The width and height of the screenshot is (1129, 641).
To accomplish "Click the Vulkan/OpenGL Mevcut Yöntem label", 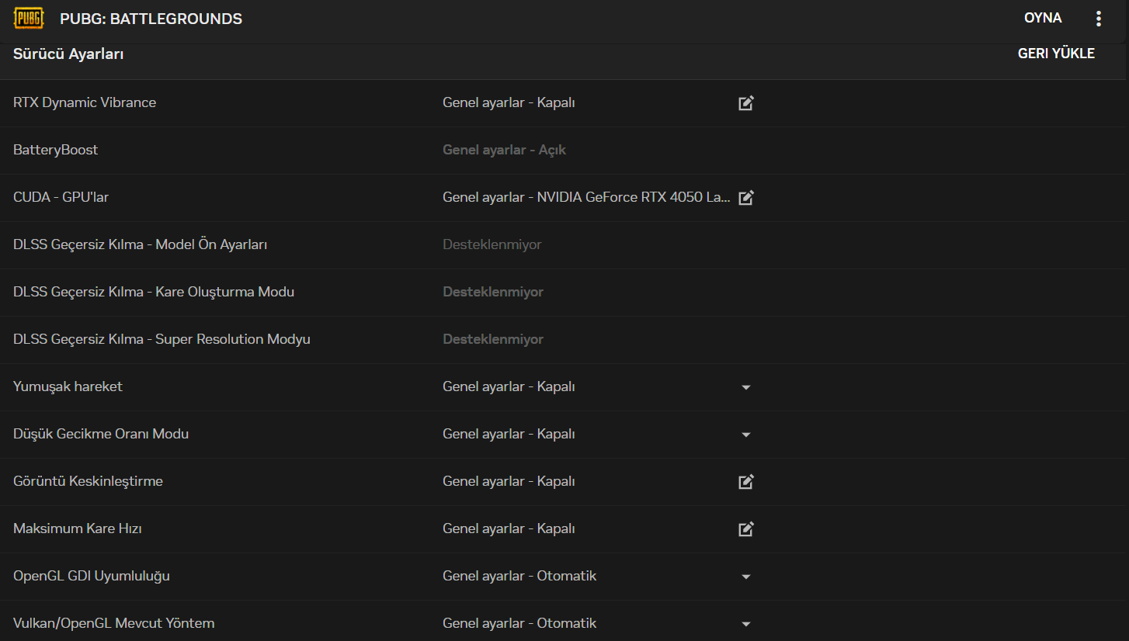I will point(114,623).
